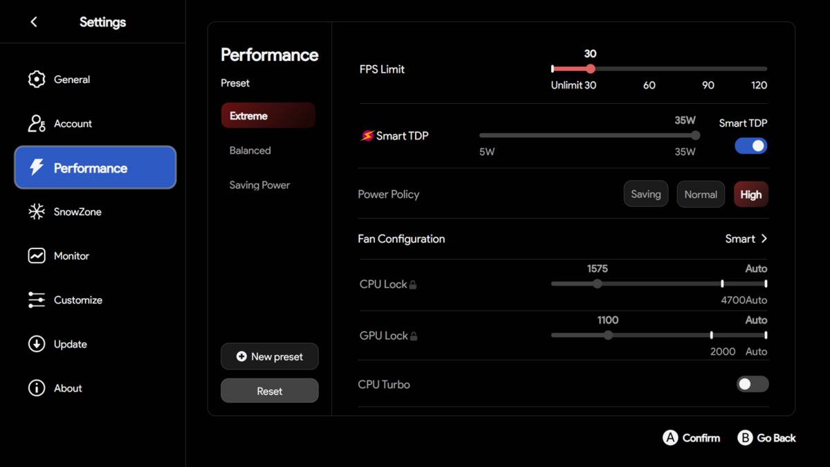Open the About info icon
The image size is (830, 467).
tap(37, 388)
